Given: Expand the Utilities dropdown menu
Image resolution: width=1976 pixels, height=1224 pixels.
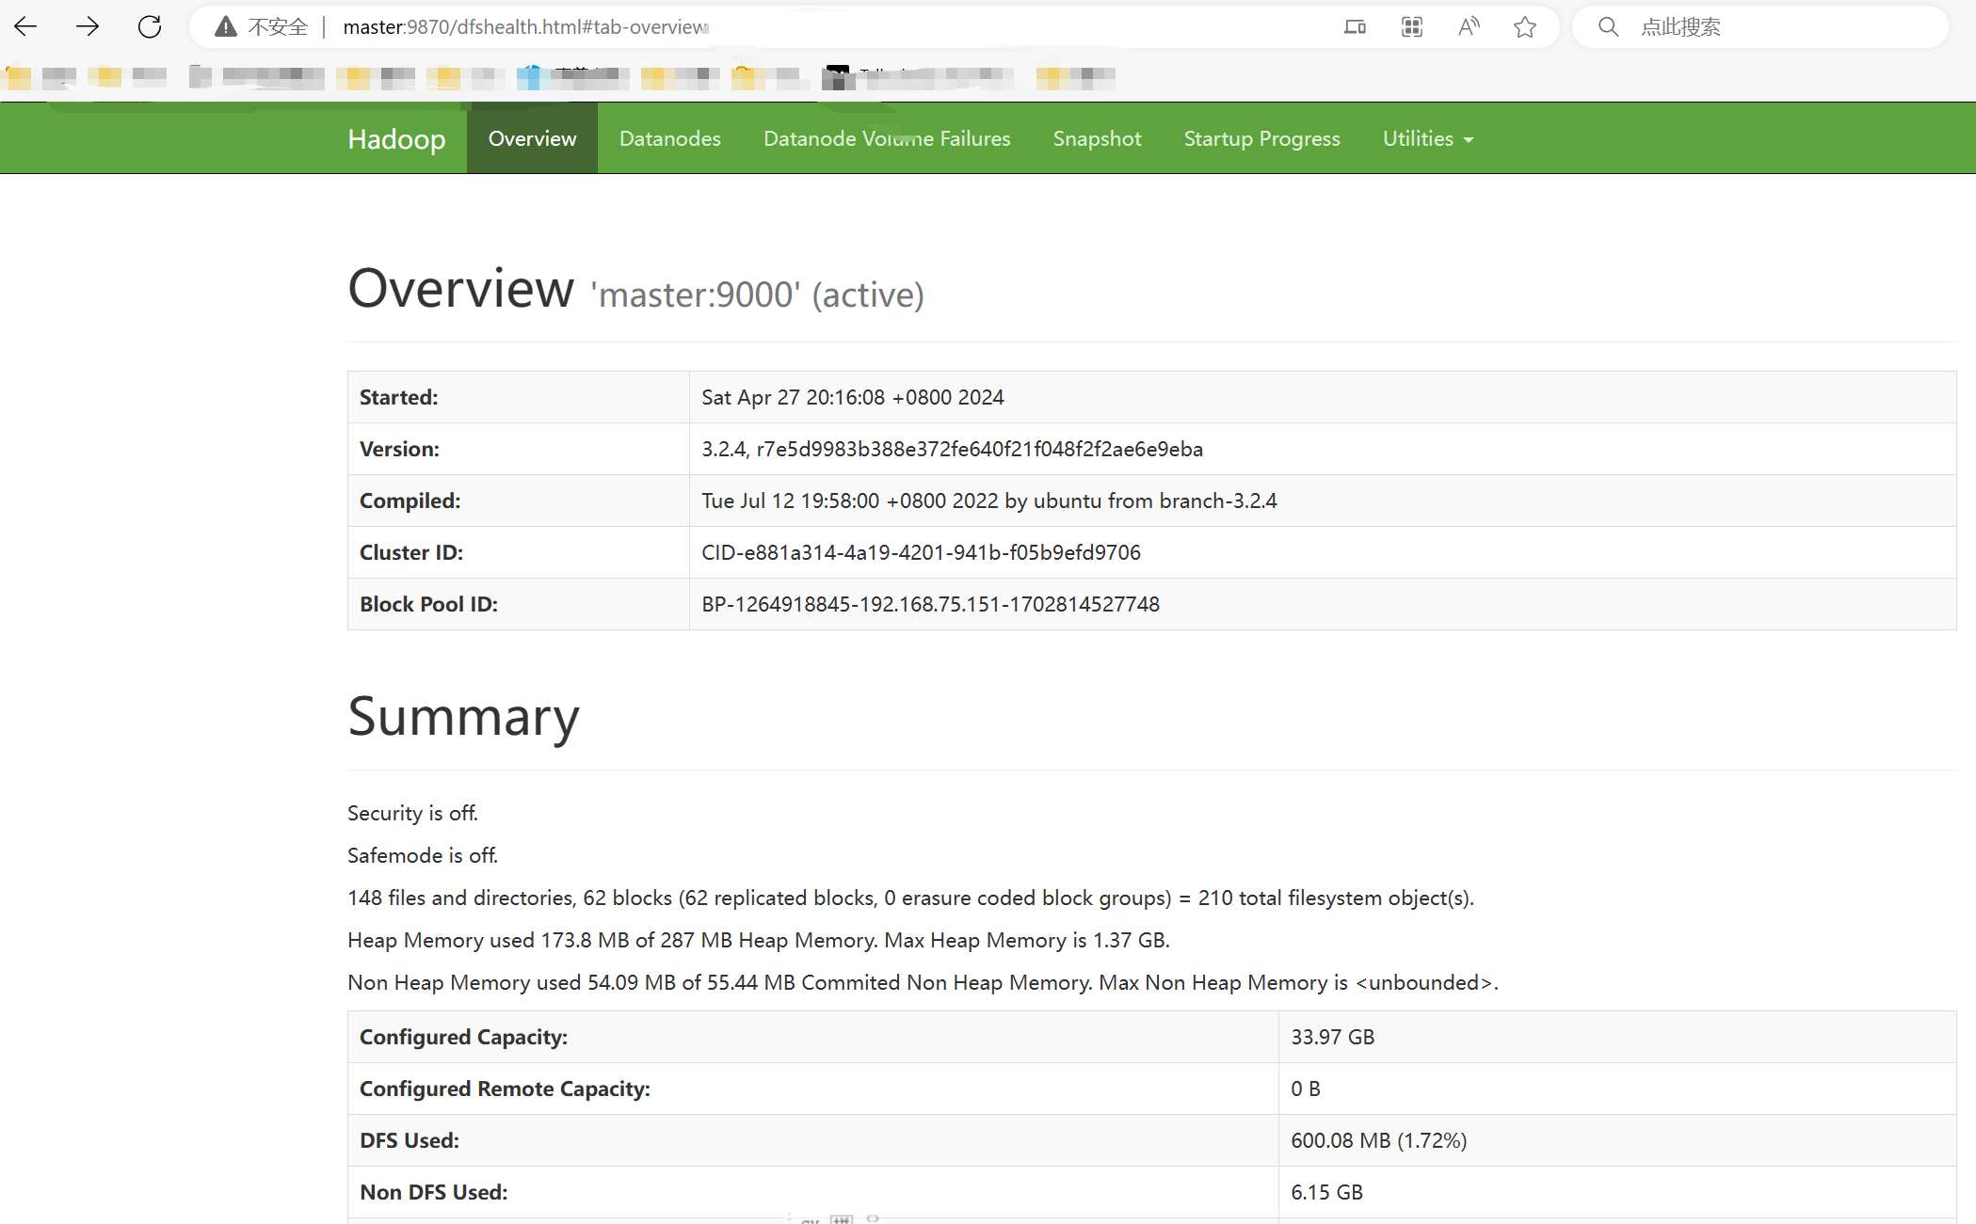Looking at the screenshot, I should click(x=1427, y=138).
